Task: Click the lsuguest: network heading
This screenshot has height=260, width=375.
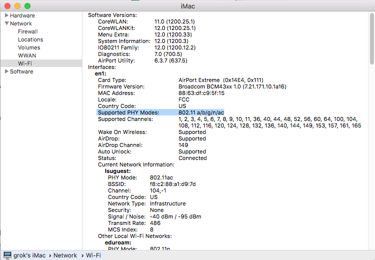Action: [x=118, y=171]
